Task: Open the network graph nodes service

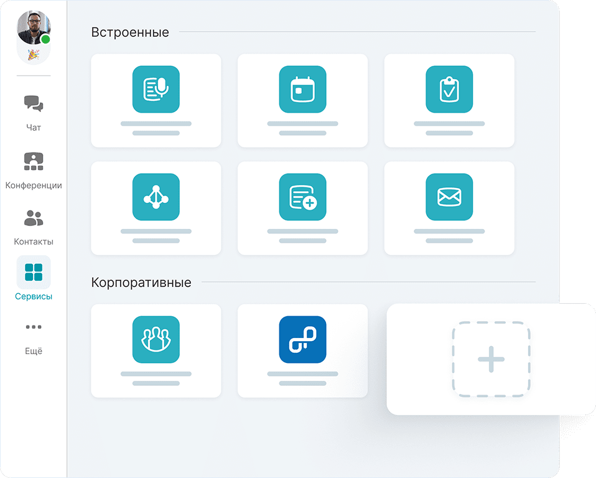Action: [x=156, y=197]
